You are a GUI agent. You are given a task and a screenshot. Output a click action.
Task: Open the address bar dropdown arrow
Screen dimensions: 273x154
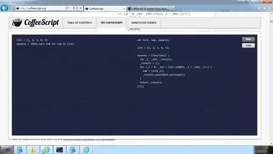[x=70, y=8]
